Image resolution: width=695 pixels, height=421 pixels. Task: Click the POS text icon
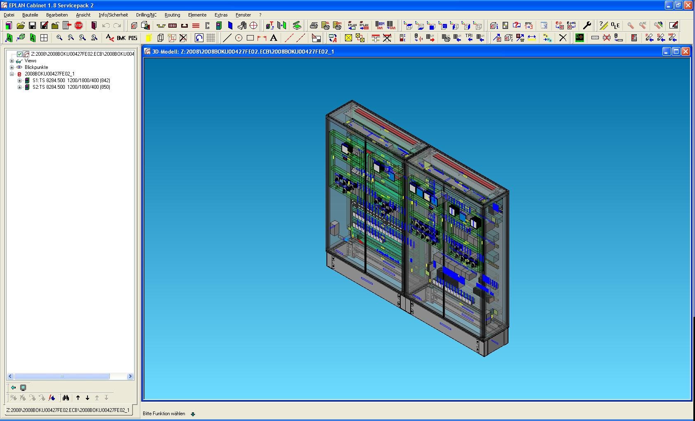pos(132,38)
